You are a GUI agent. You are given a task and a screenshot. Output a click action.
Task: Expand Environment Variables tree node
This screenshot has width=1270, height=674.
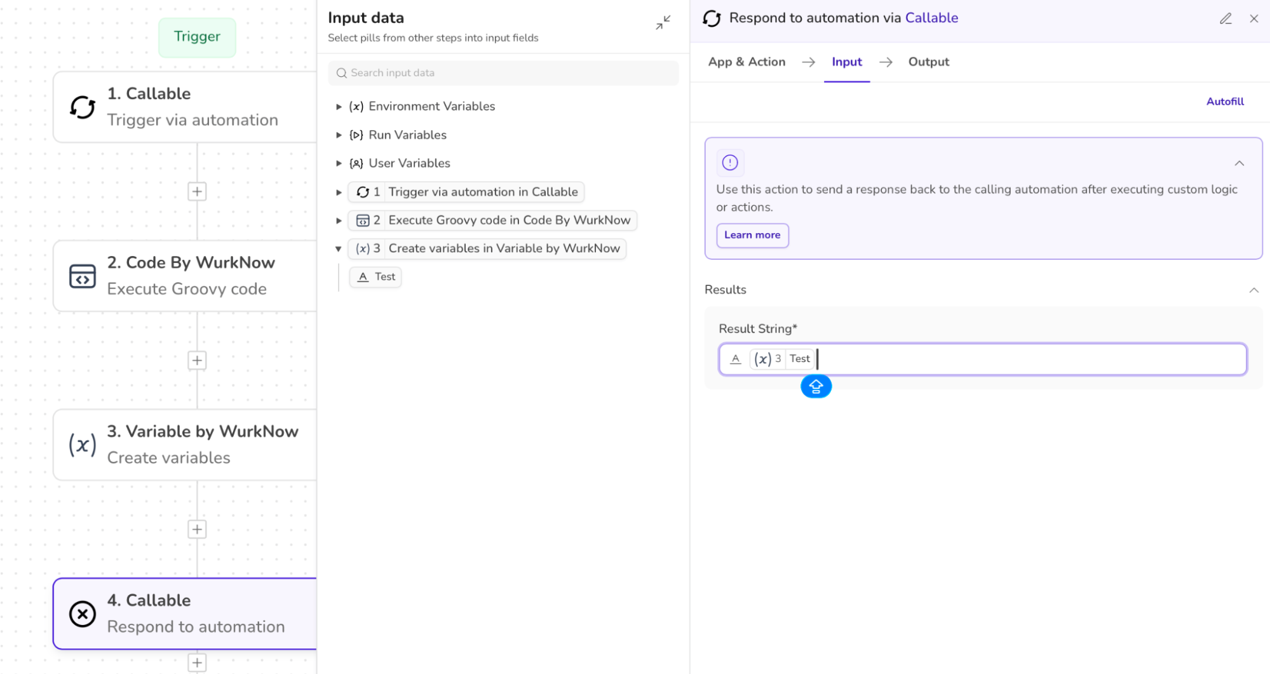[339, 107]
